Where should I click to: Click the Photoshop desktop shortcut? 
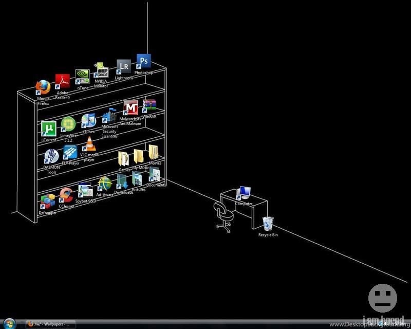[144, 61]
